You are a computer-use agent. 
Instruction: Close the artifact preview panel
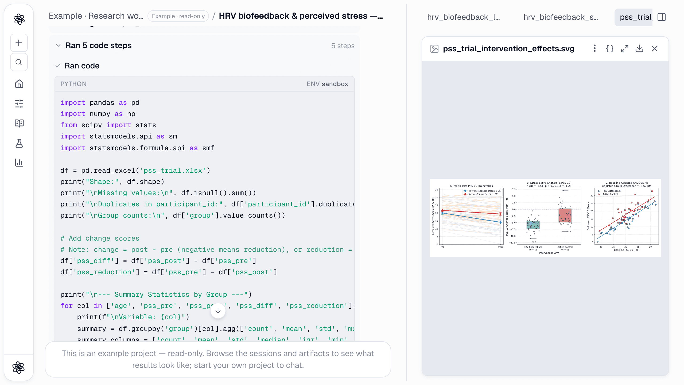pyautogui.click(x=654, y=48)
